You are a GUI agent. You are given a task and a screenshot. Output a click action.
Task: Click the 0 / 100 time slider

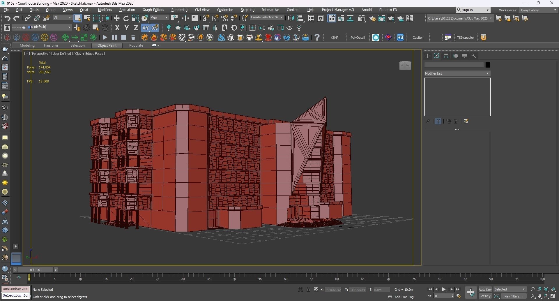(x=35, y=270)
